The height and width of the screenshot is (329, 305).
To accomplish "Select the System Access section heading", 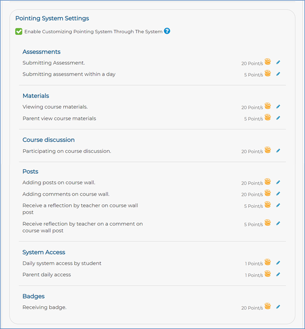I will pos(44,252).
